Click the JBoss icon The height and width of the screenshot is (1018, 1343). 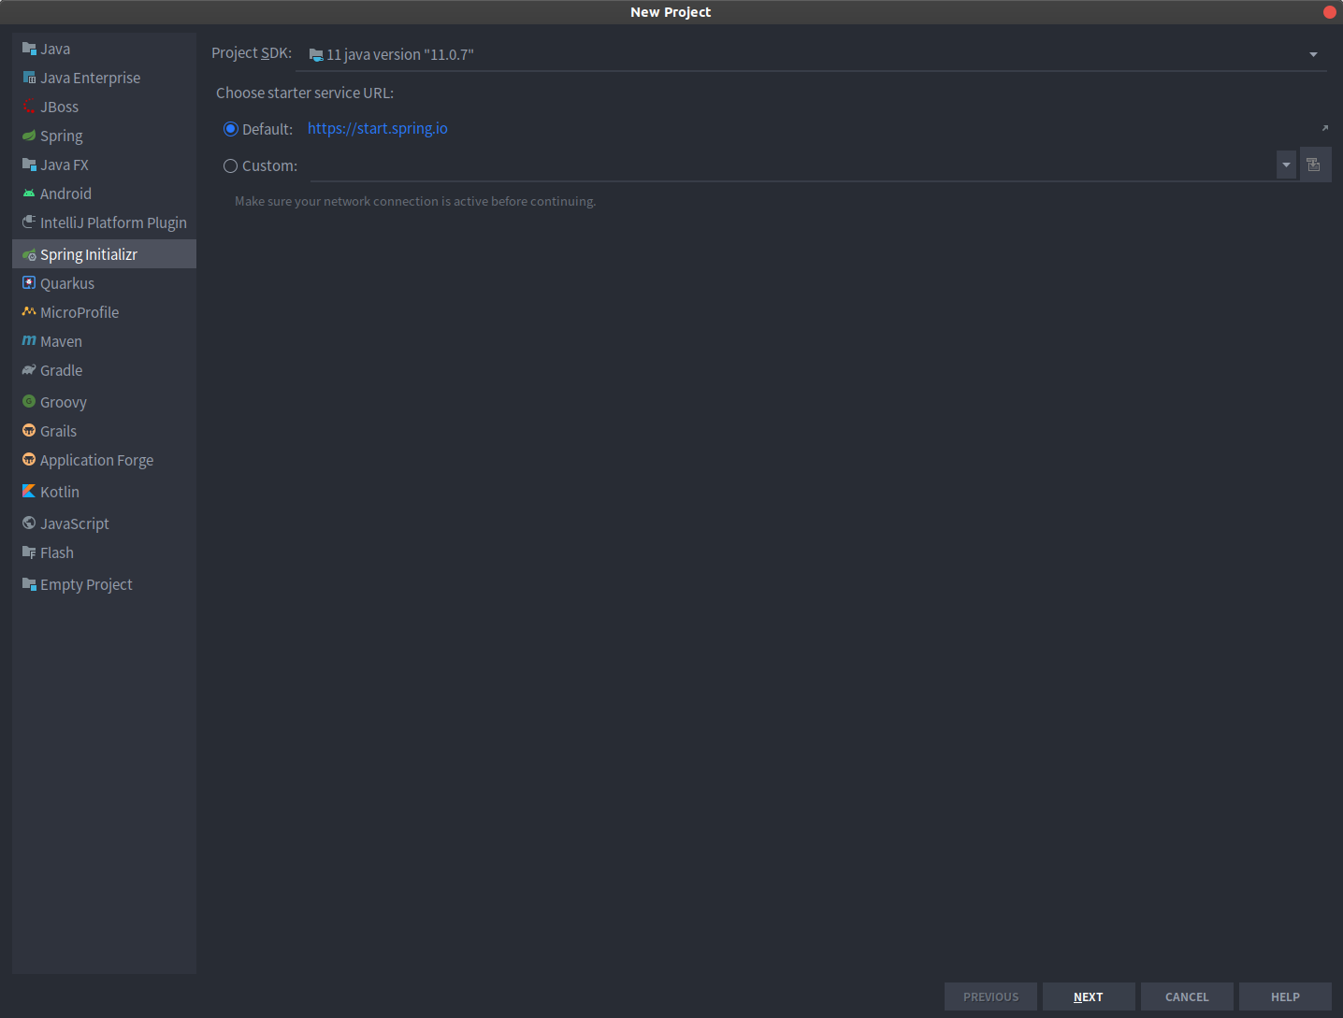coord(29,107)
